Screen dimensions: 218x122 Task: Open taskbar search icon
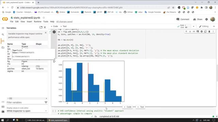point(7,120)
